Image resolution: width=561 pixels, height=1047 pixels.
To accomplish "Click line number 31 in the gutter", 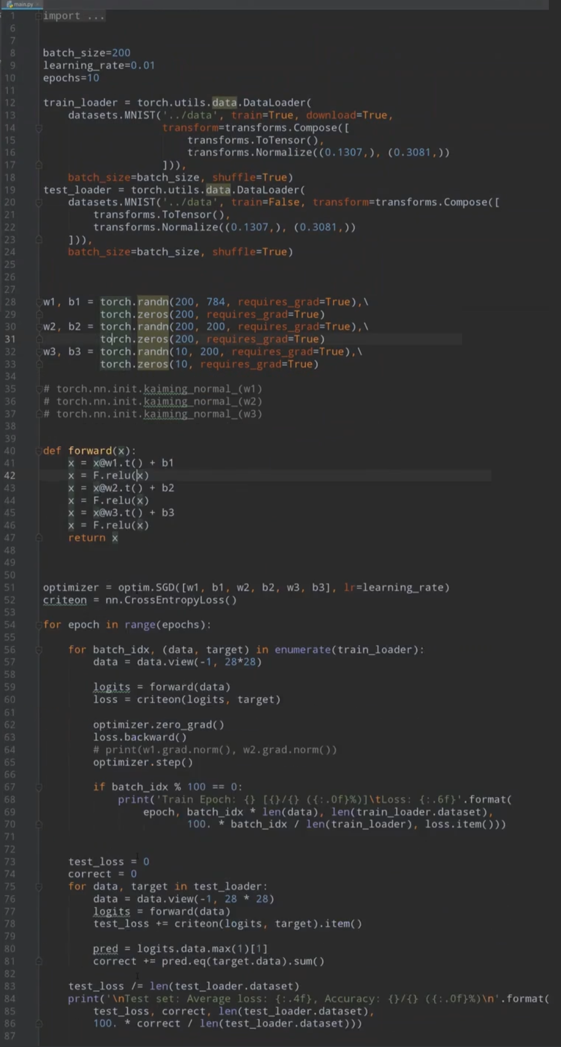I will tap(10, 339).
